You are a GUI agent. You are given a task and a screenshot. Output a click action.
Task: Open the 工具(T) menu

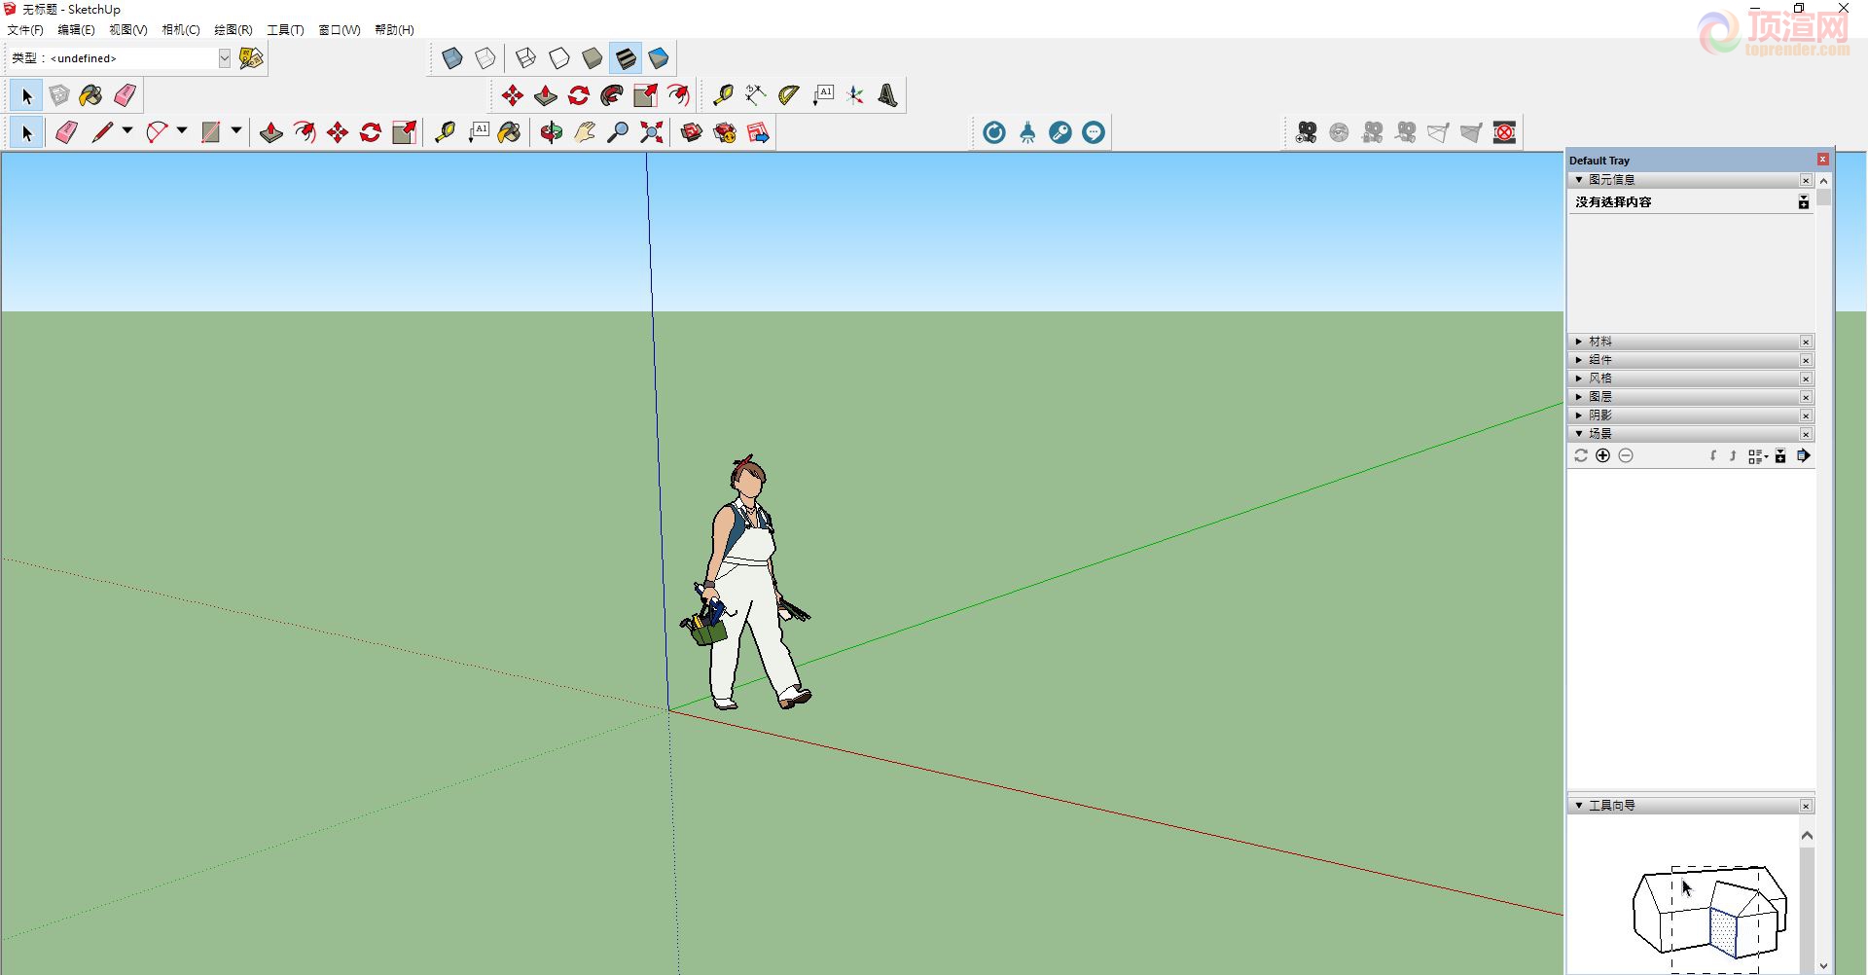286,30
